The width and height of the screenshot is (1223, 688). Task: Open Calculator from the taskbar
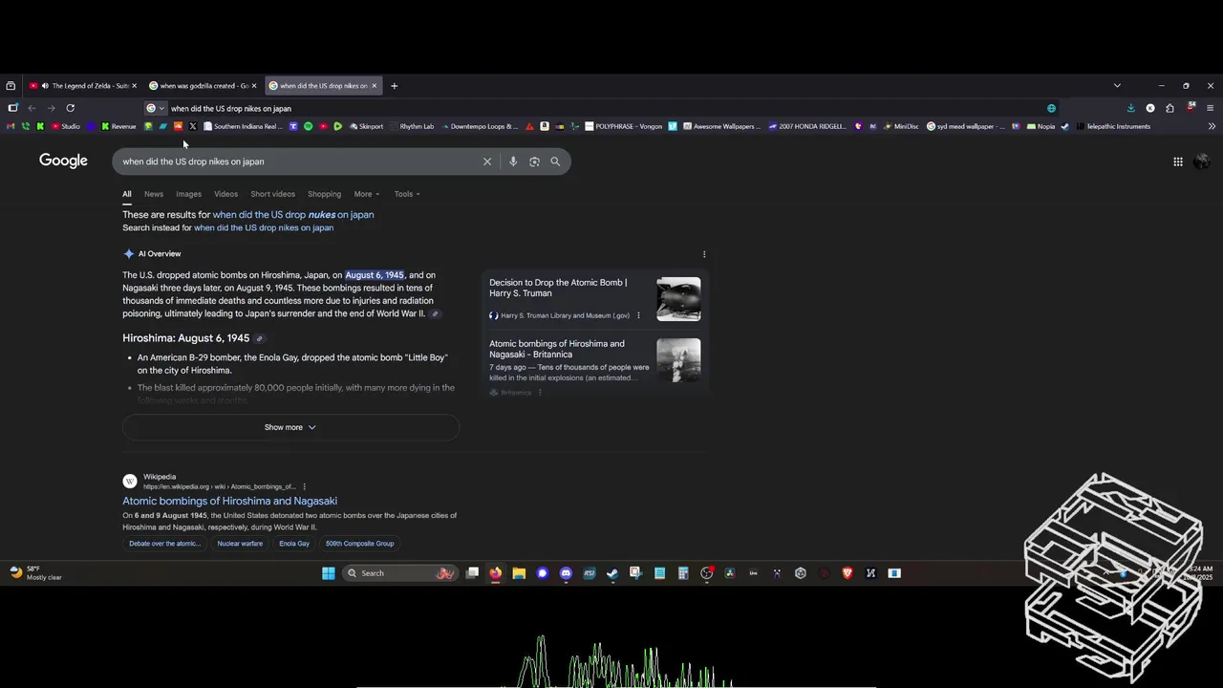coord(683,573)
